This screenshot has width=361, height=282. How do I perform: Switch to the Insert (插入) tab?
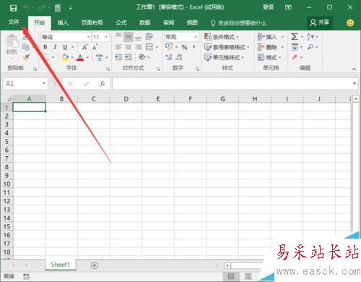[x=63, y=23]
